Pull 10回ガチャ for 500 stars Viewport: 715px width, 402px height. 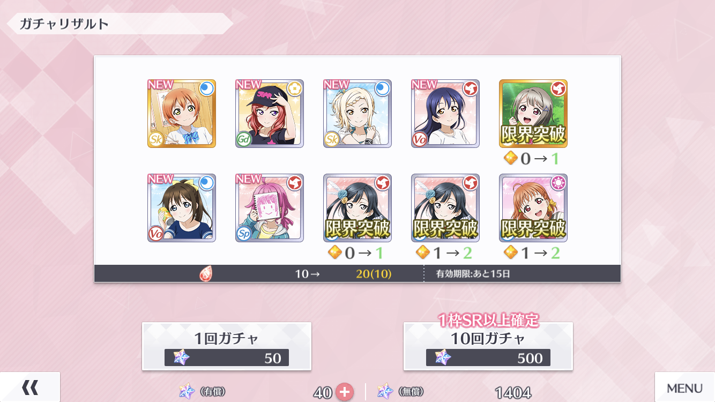pyautogui.click(x=488, y=346)
